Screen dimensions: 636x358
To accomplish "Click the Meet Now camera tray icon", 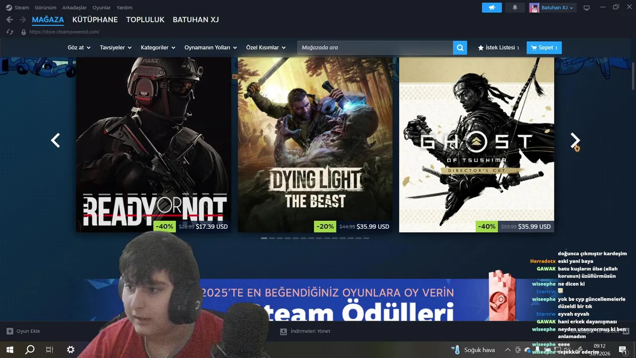I will tap(518, 350).
